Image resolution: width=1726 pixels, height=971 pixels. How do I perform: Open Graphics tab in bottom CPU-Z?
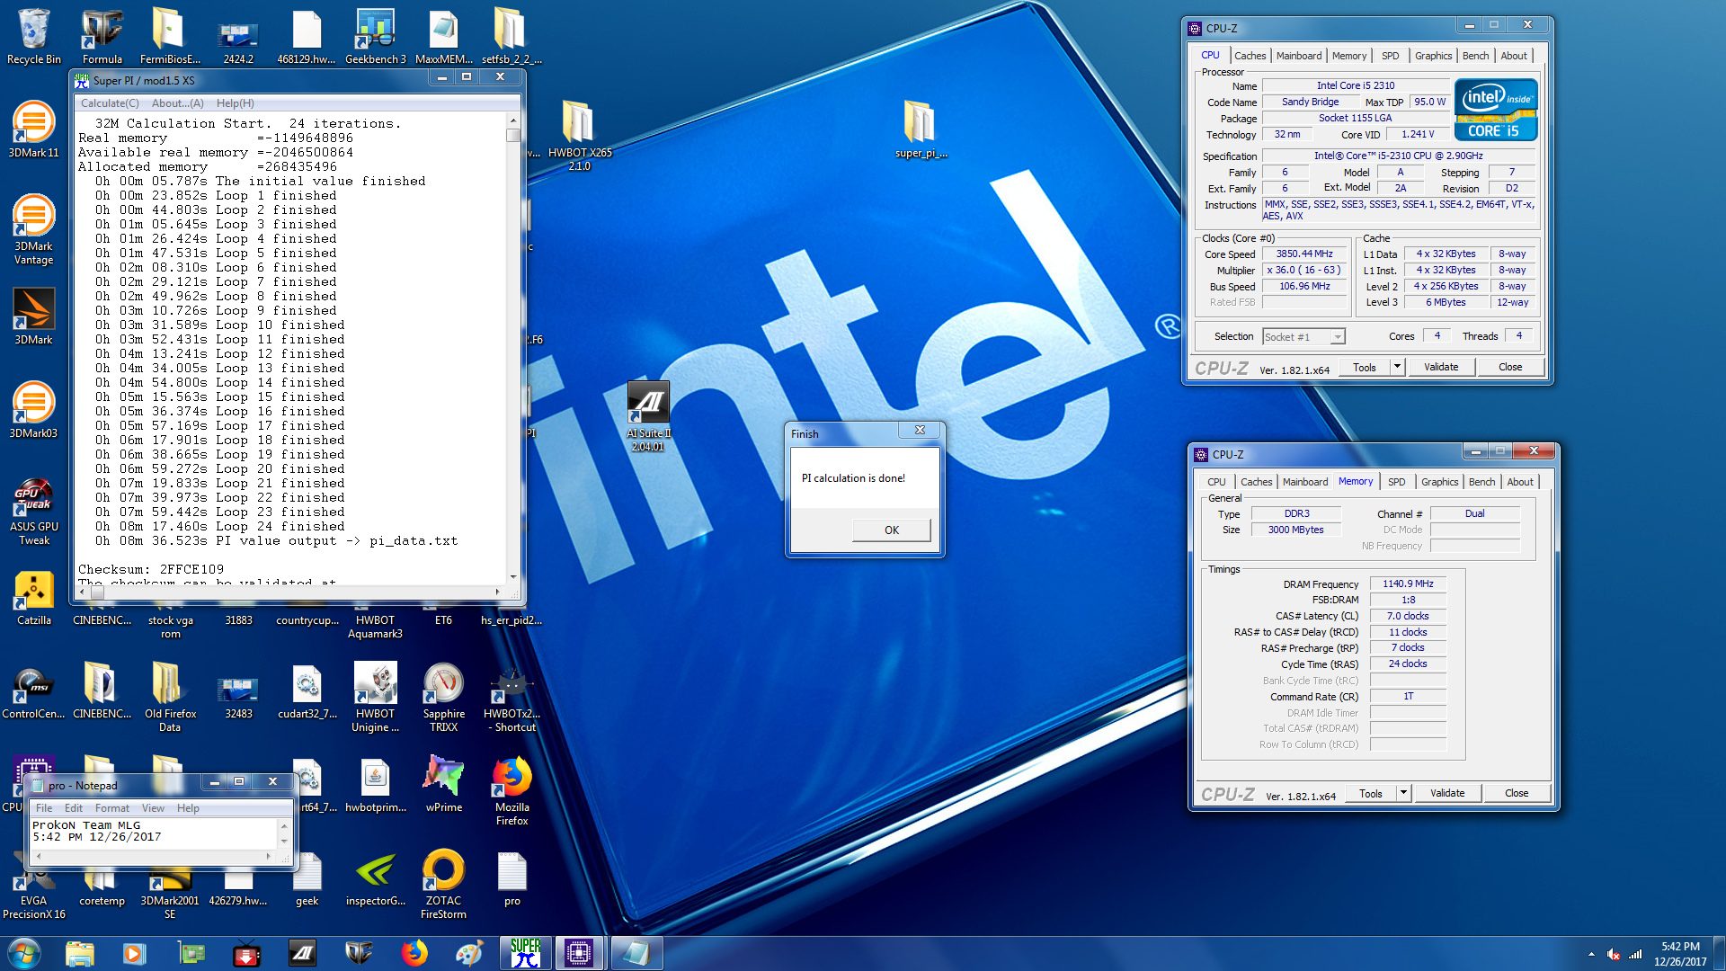tap(1439, 482)
